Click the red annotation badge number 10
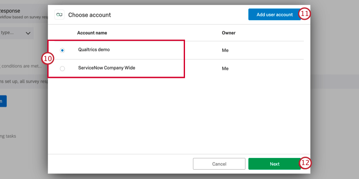Image resolution: width=359 pixels, height=179 pixels. 47,59
